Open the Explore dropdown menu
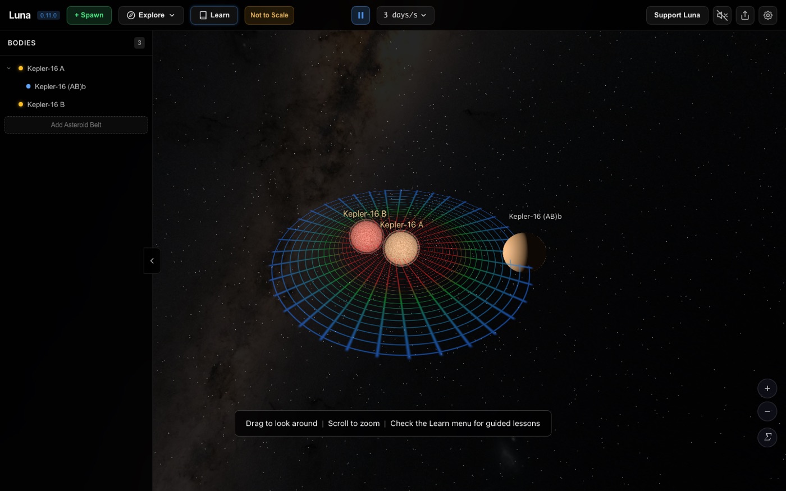 pos(151,15)
